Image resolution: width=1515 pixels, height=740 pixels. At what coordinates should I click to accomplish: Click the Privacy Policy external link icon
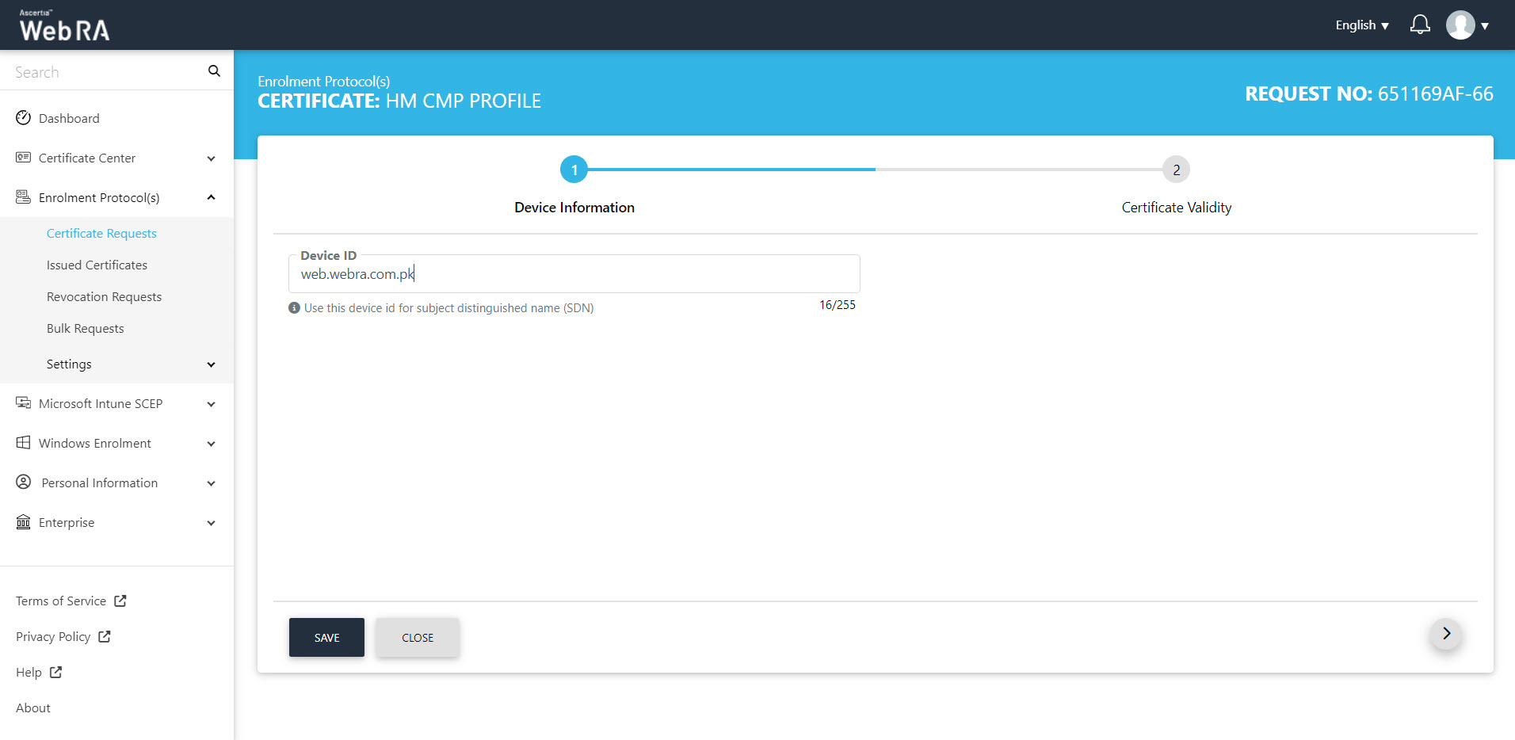pyautogui.click(x=105, y=637)
